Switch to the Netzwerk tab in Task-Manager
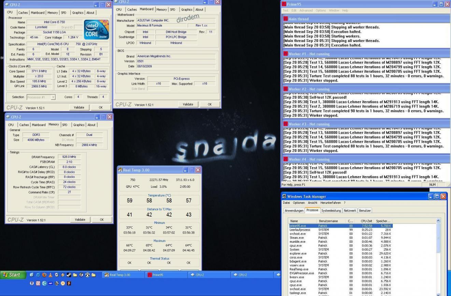This screenshot has width=451, height=296. click(350, 211)
